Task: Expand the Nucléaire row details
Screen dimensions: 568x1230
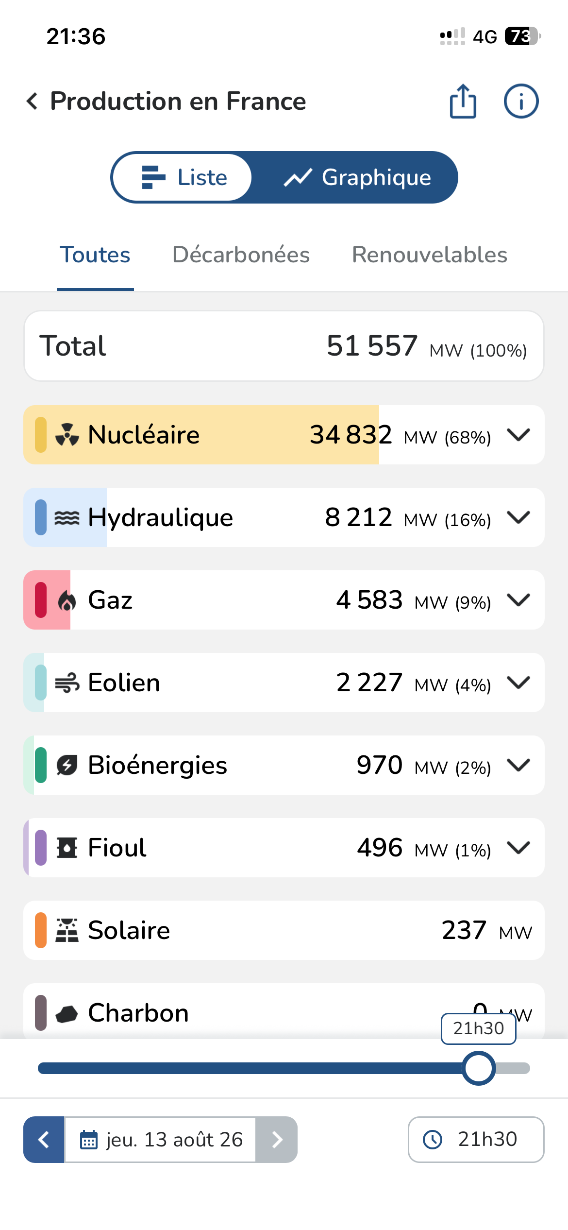Action: click(x=518, y=434)
